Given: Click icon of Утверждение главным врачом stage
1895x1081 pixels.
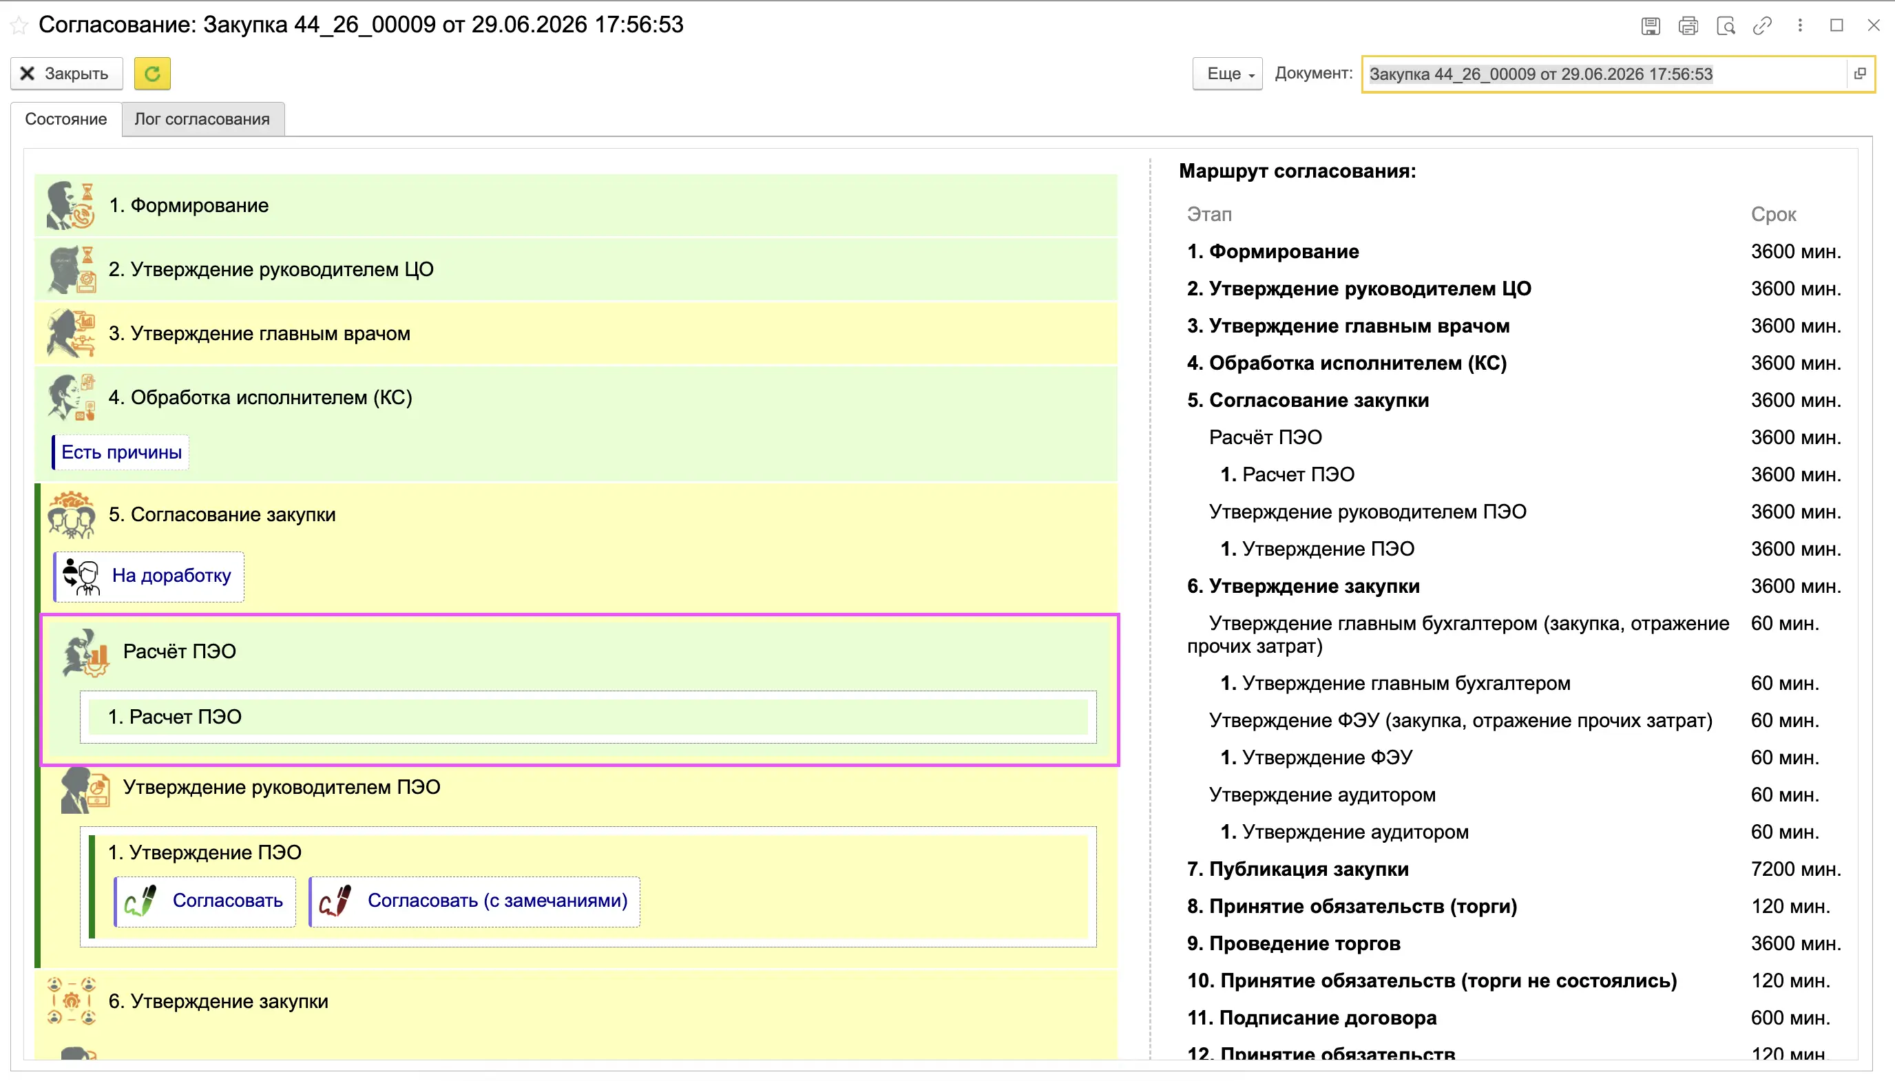Looking at the screenshot, I should [x=70, y=333].
